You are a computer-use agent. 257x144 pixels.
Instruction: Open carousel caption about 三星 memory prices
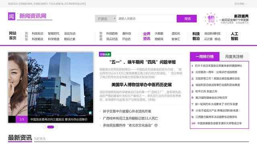pyautogui.click(x=59, y=120)
